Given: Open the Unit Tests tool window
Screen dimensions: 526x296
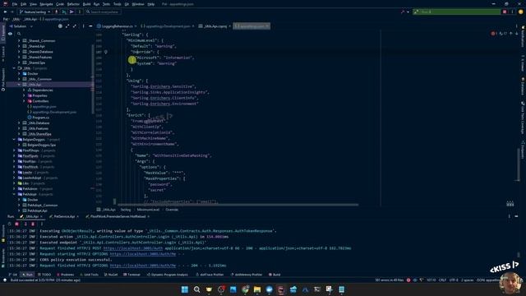Looking at the screenshot, I should point(89,275).
